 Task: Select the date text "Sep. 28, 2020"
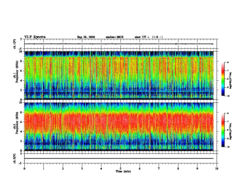(x=86, y=37)
